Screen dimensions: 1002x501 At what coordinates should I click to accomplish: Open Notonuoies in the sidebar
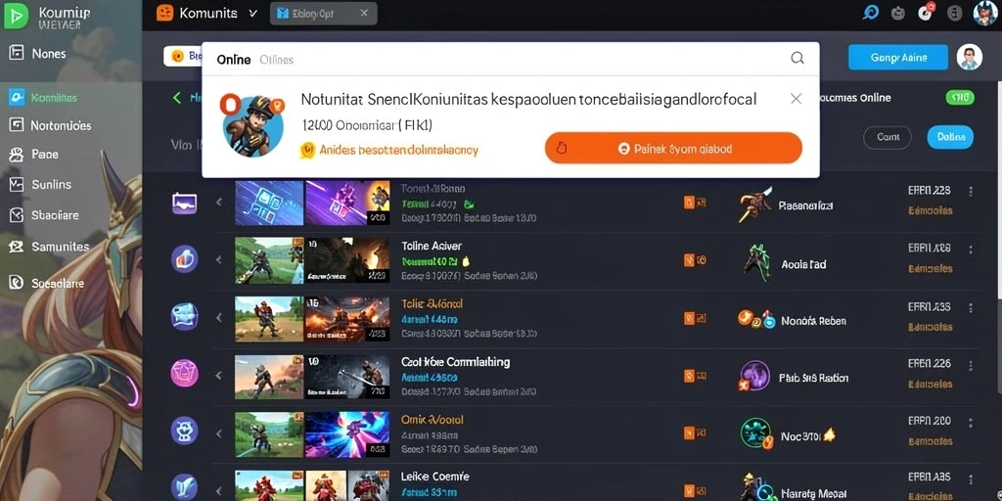click(50, 126)
